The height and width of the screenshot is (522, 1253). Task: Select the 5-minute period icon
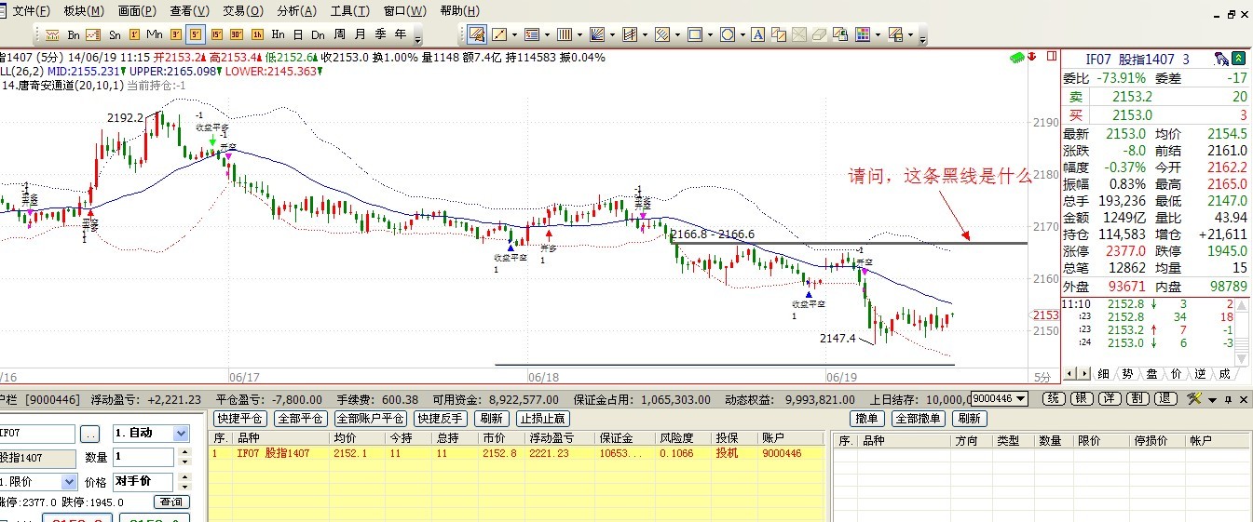196,34
